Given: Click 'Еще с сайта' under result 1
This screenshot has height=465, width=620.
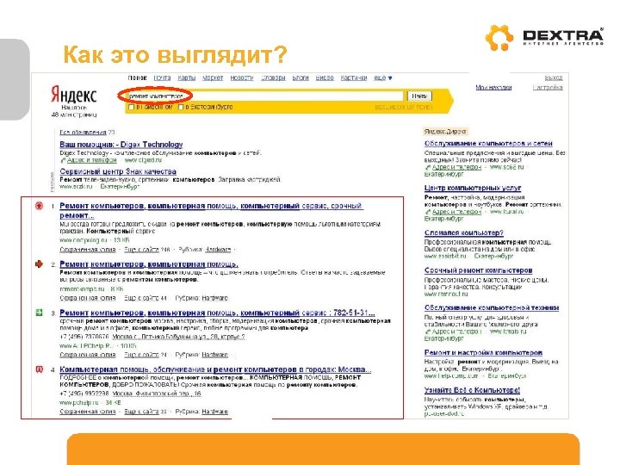Looking at the screenshot, I should (141, 250).
